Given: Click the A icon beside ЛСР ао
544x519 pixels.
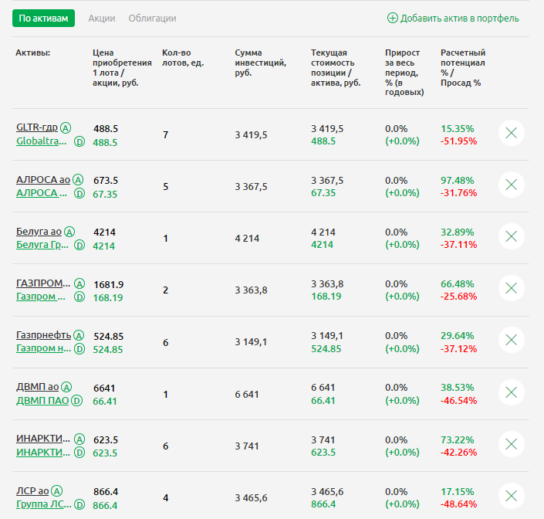Looking at the screenshot, I should click(x=57, y=491).
